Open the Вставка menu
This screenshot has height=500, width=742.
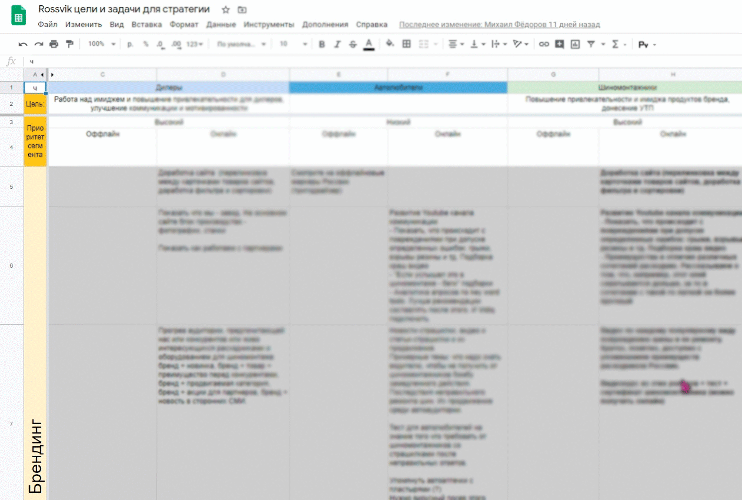click(147, 25)
